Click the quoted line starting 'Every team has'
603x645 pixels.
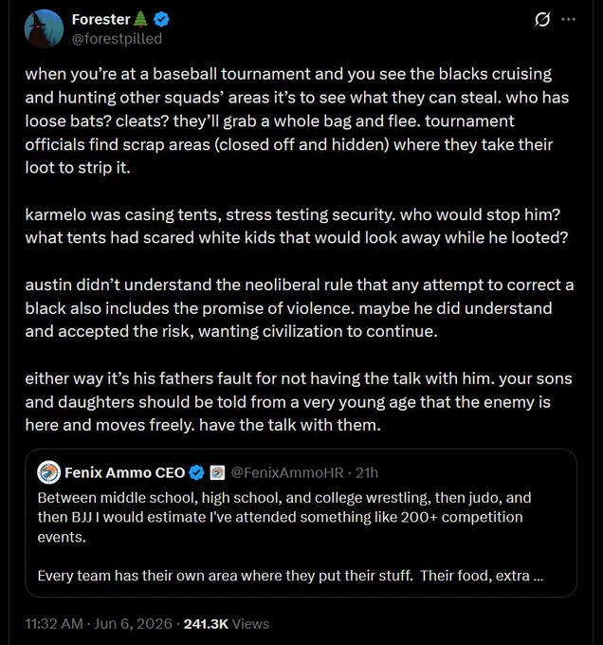tap(290, 576)
